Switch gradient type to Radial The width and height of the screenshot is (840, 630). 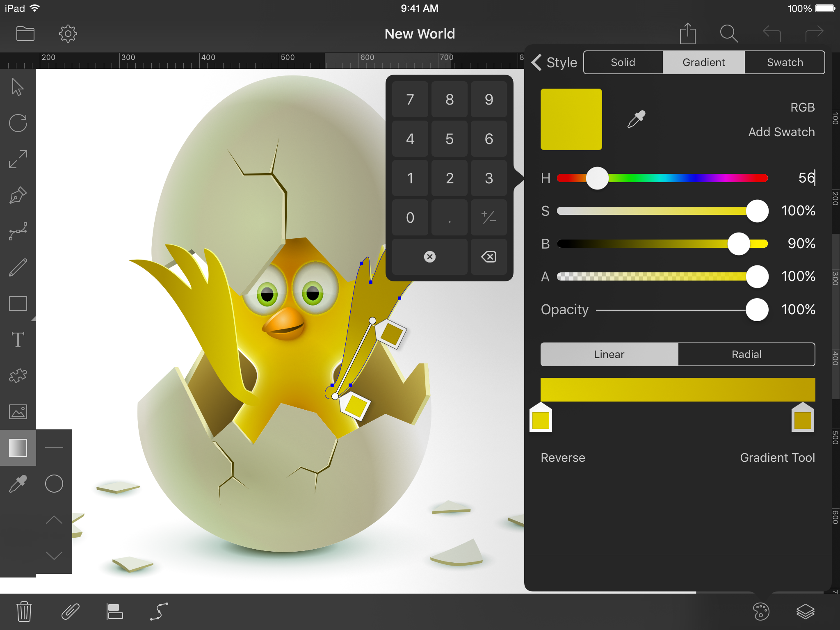pos(746,354)
